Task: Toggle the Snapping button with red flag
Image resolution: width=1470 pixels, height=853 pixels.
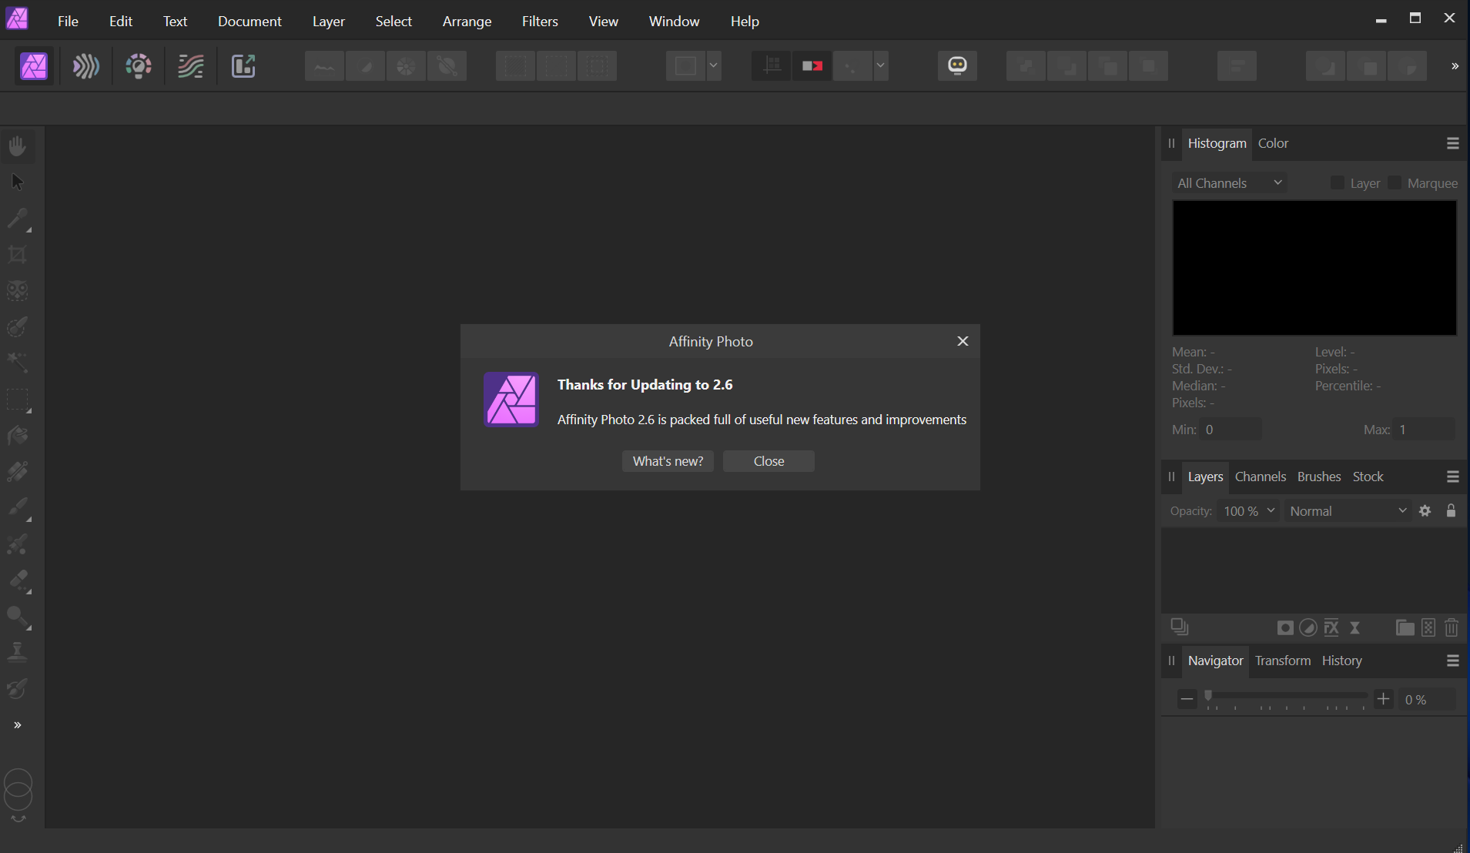Action: (x=812, y=66)
